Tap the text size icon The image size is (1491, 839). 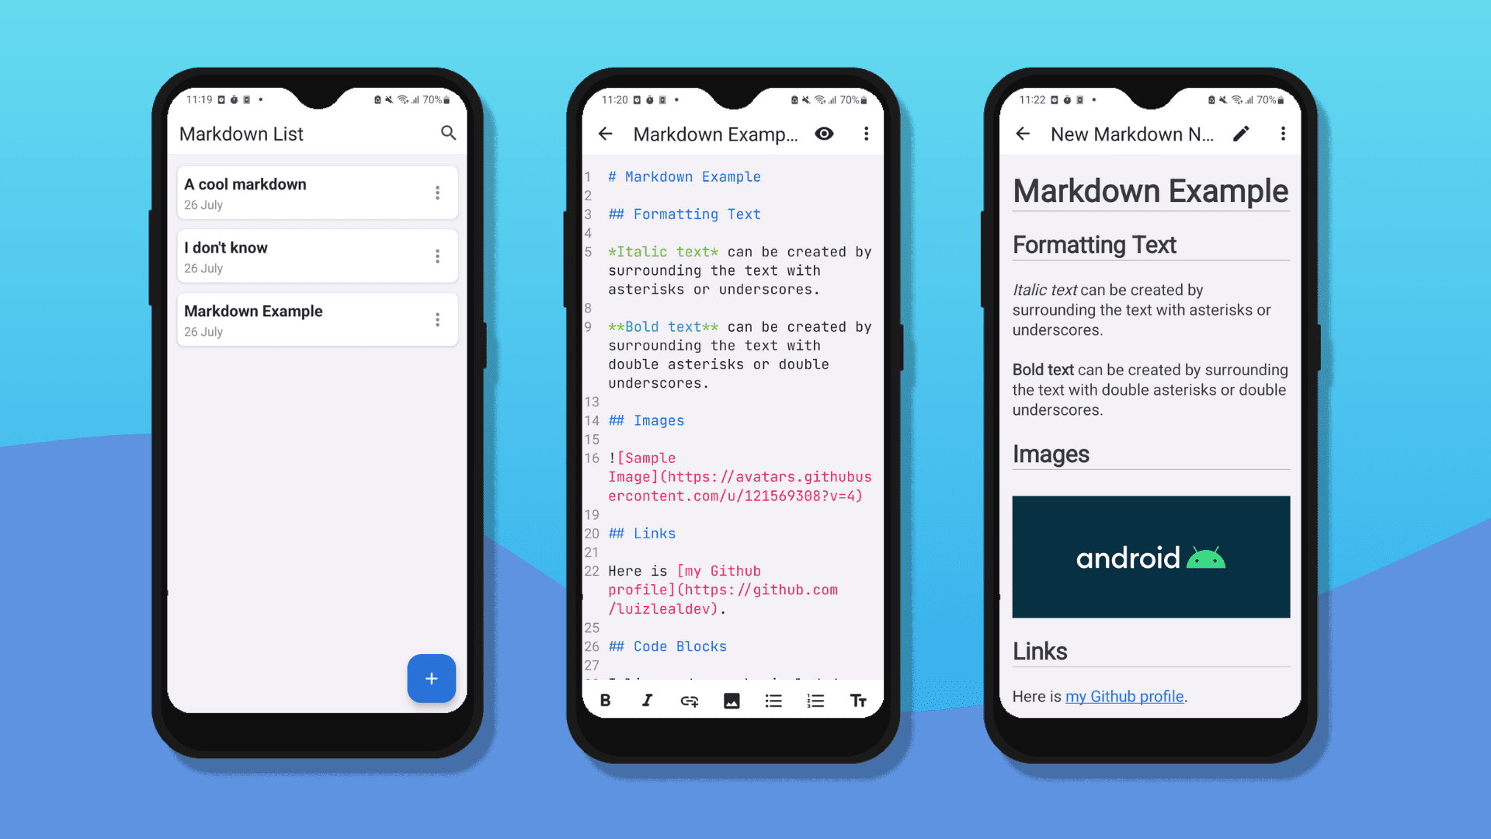858,701
